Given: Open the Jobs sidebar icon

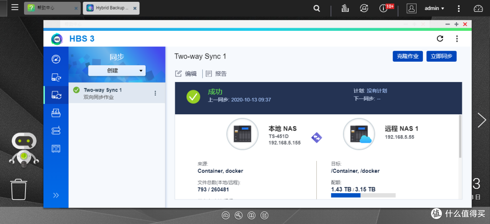Looking at the screenshot, I should coord(56,113).
